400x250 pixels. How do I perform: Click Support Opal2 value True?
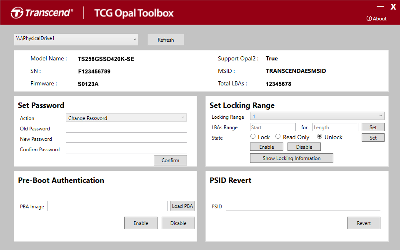coord(272,58)
